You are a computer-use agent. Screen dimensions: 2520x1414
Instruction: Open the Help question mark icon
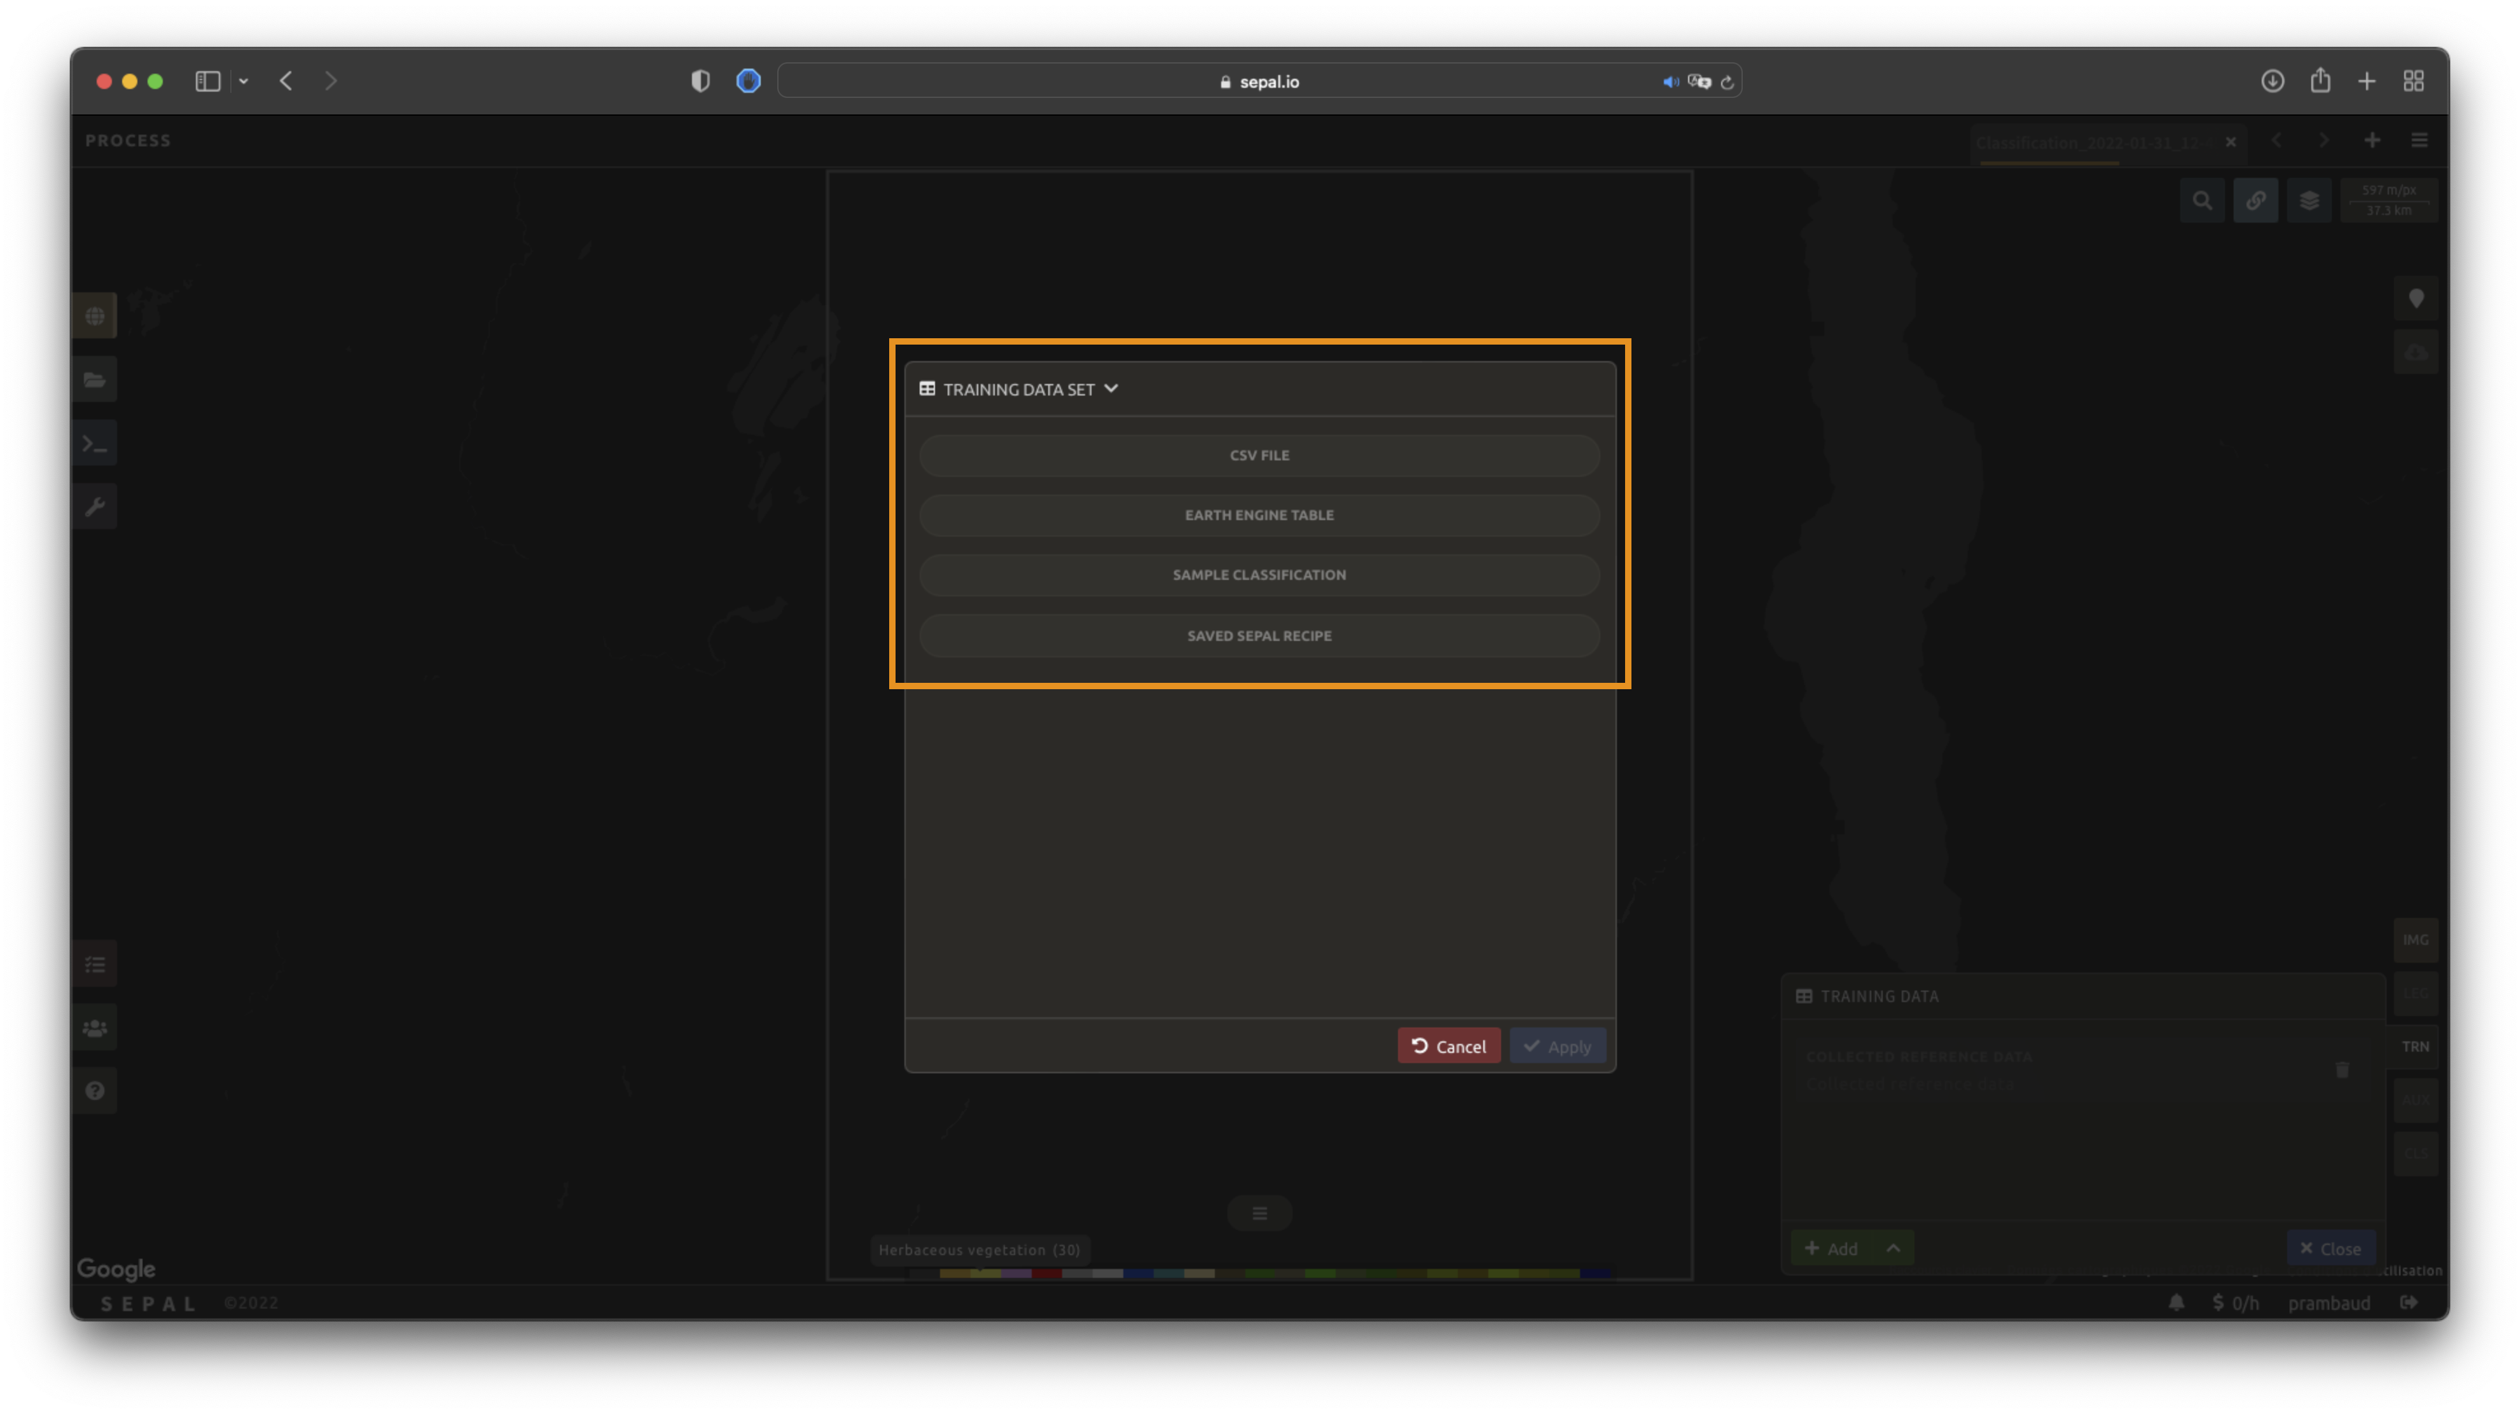point(95,1091)
